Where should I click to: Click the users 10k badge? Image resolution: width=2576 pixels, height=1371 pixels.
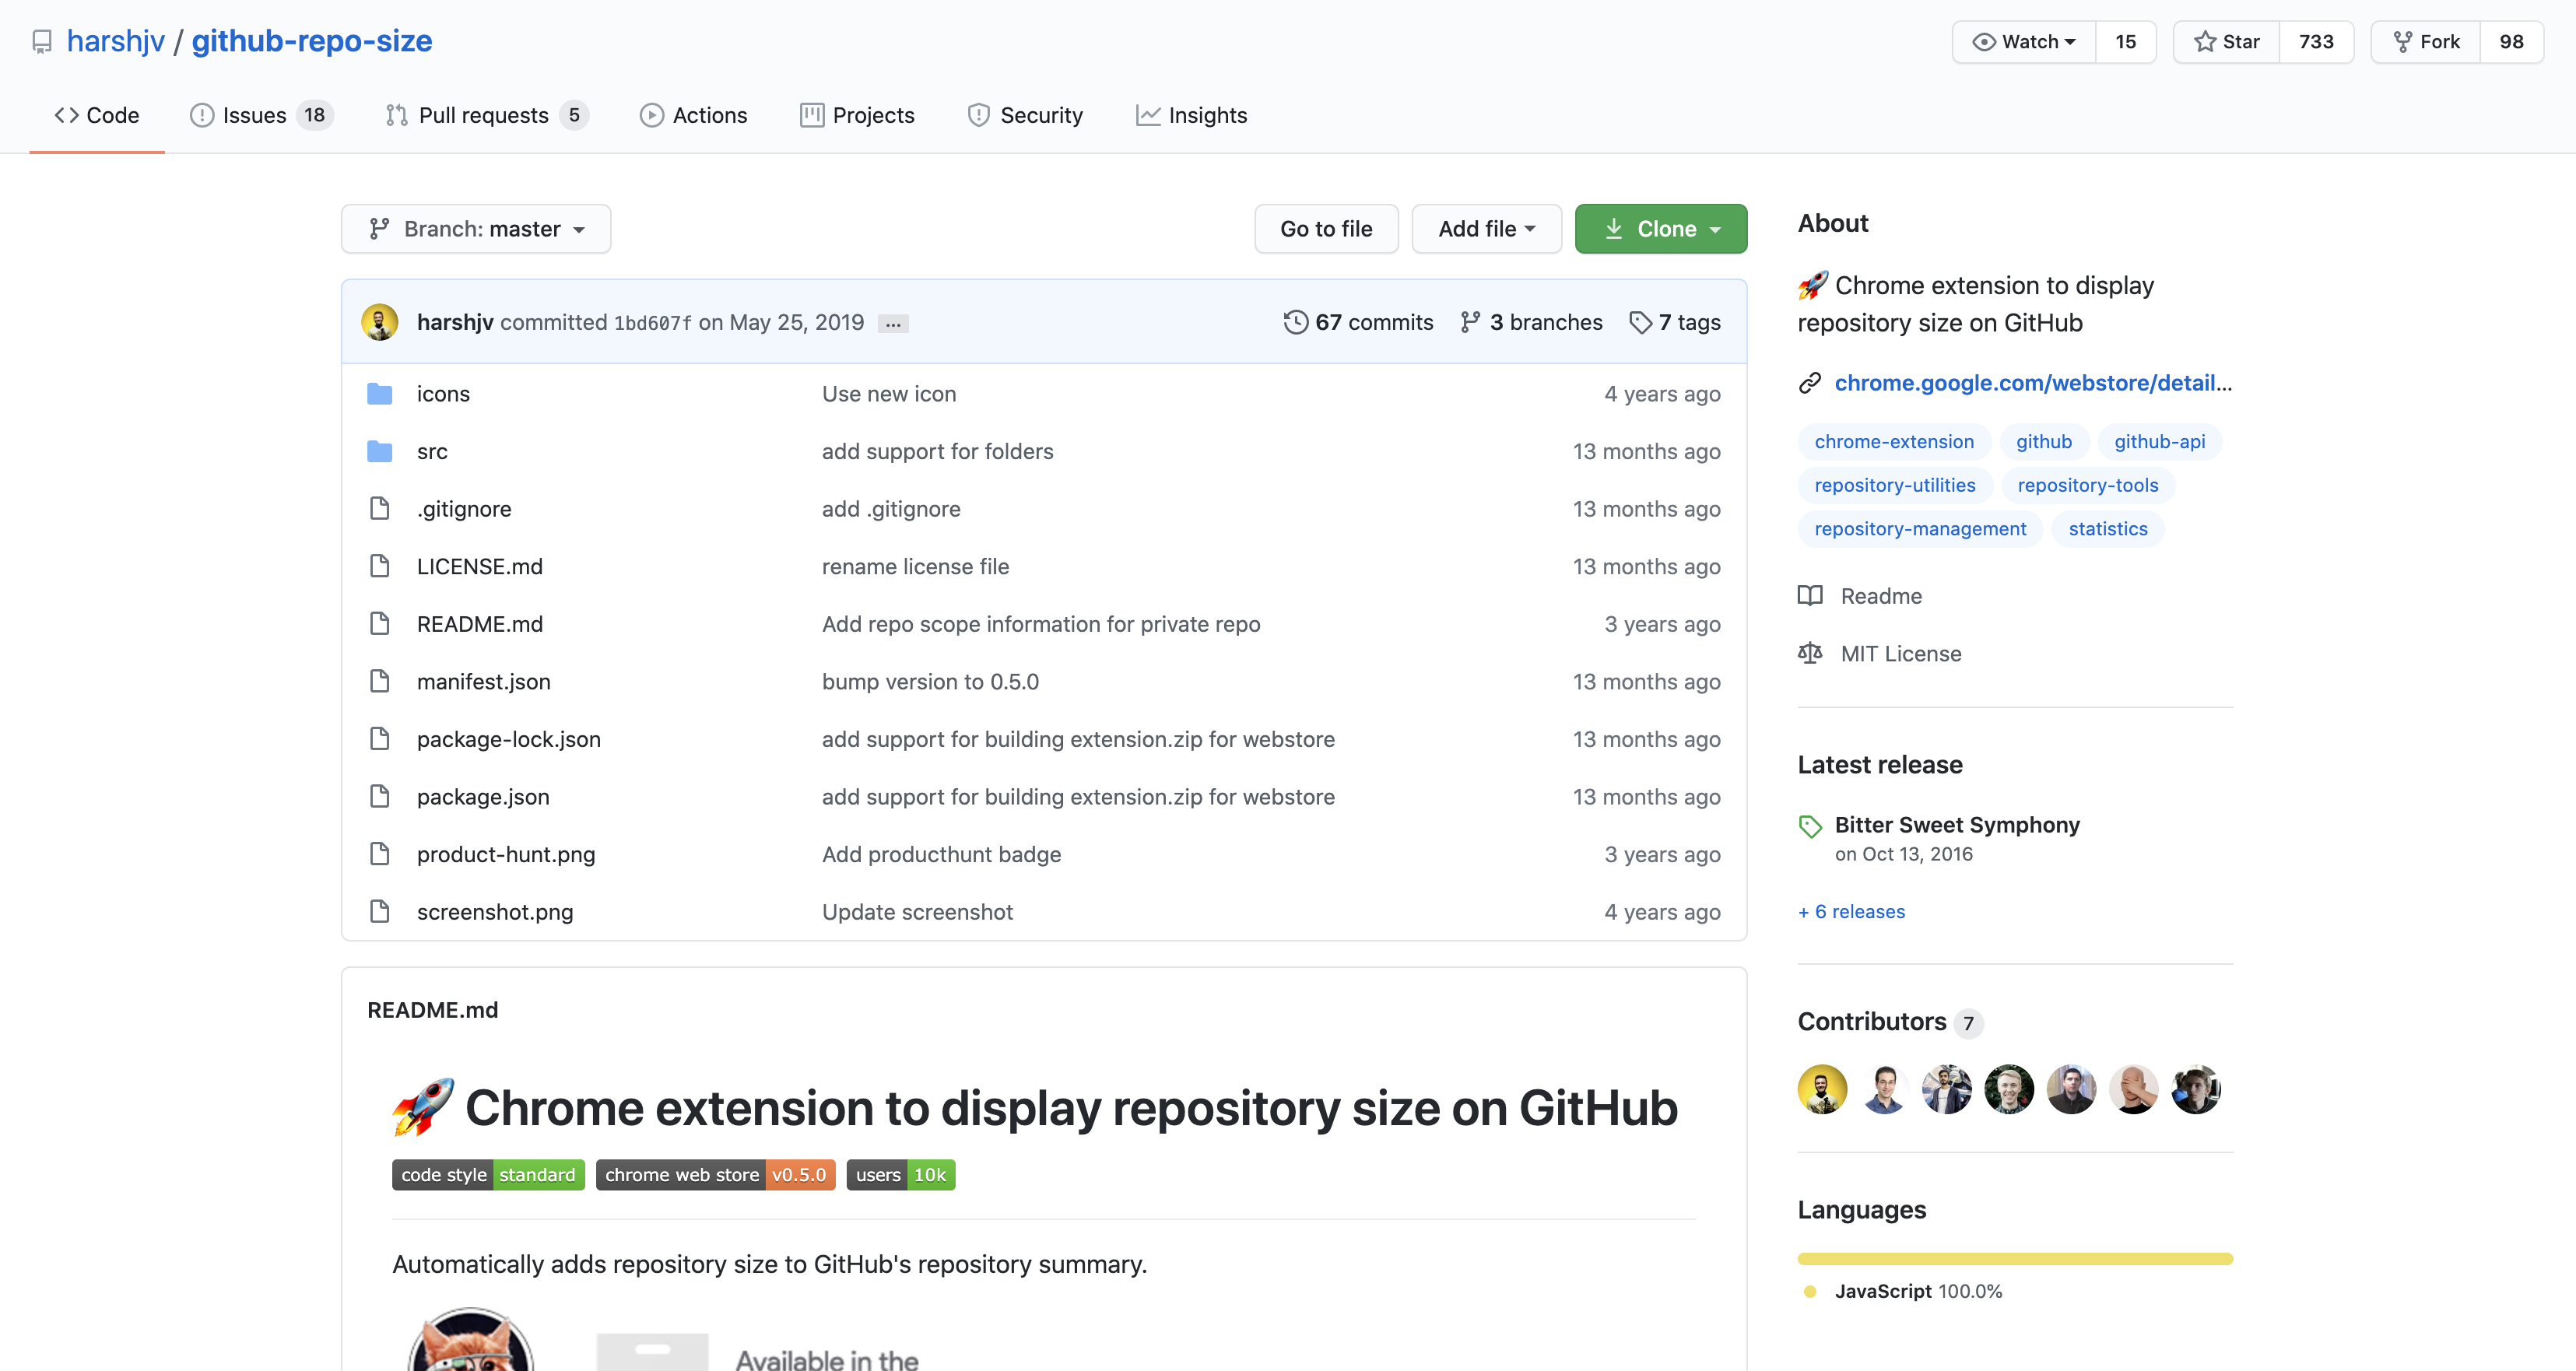[x=900, y=1175]
